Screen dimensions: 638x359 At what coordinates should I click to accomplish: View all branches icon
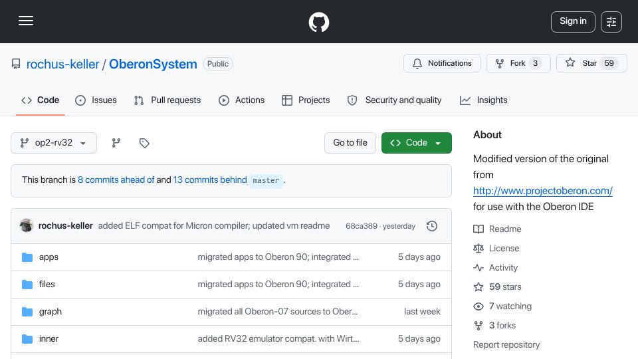coord(116,143)
